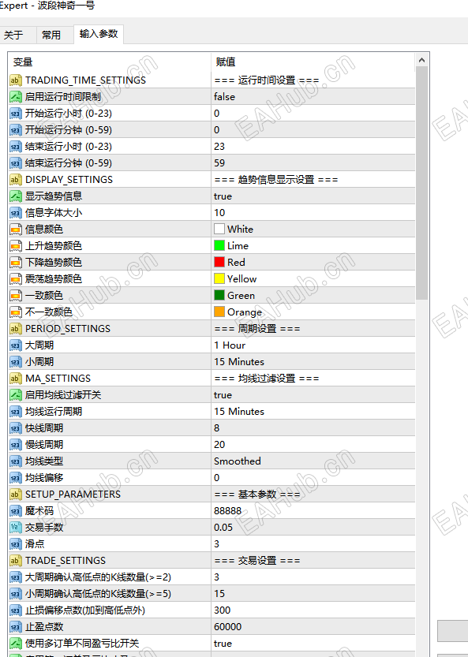The width and height of the screenshot is (468, 657).
Task: Click the bool icon beside 启用均线过滤开关
Action: click(x=16, y=394)
